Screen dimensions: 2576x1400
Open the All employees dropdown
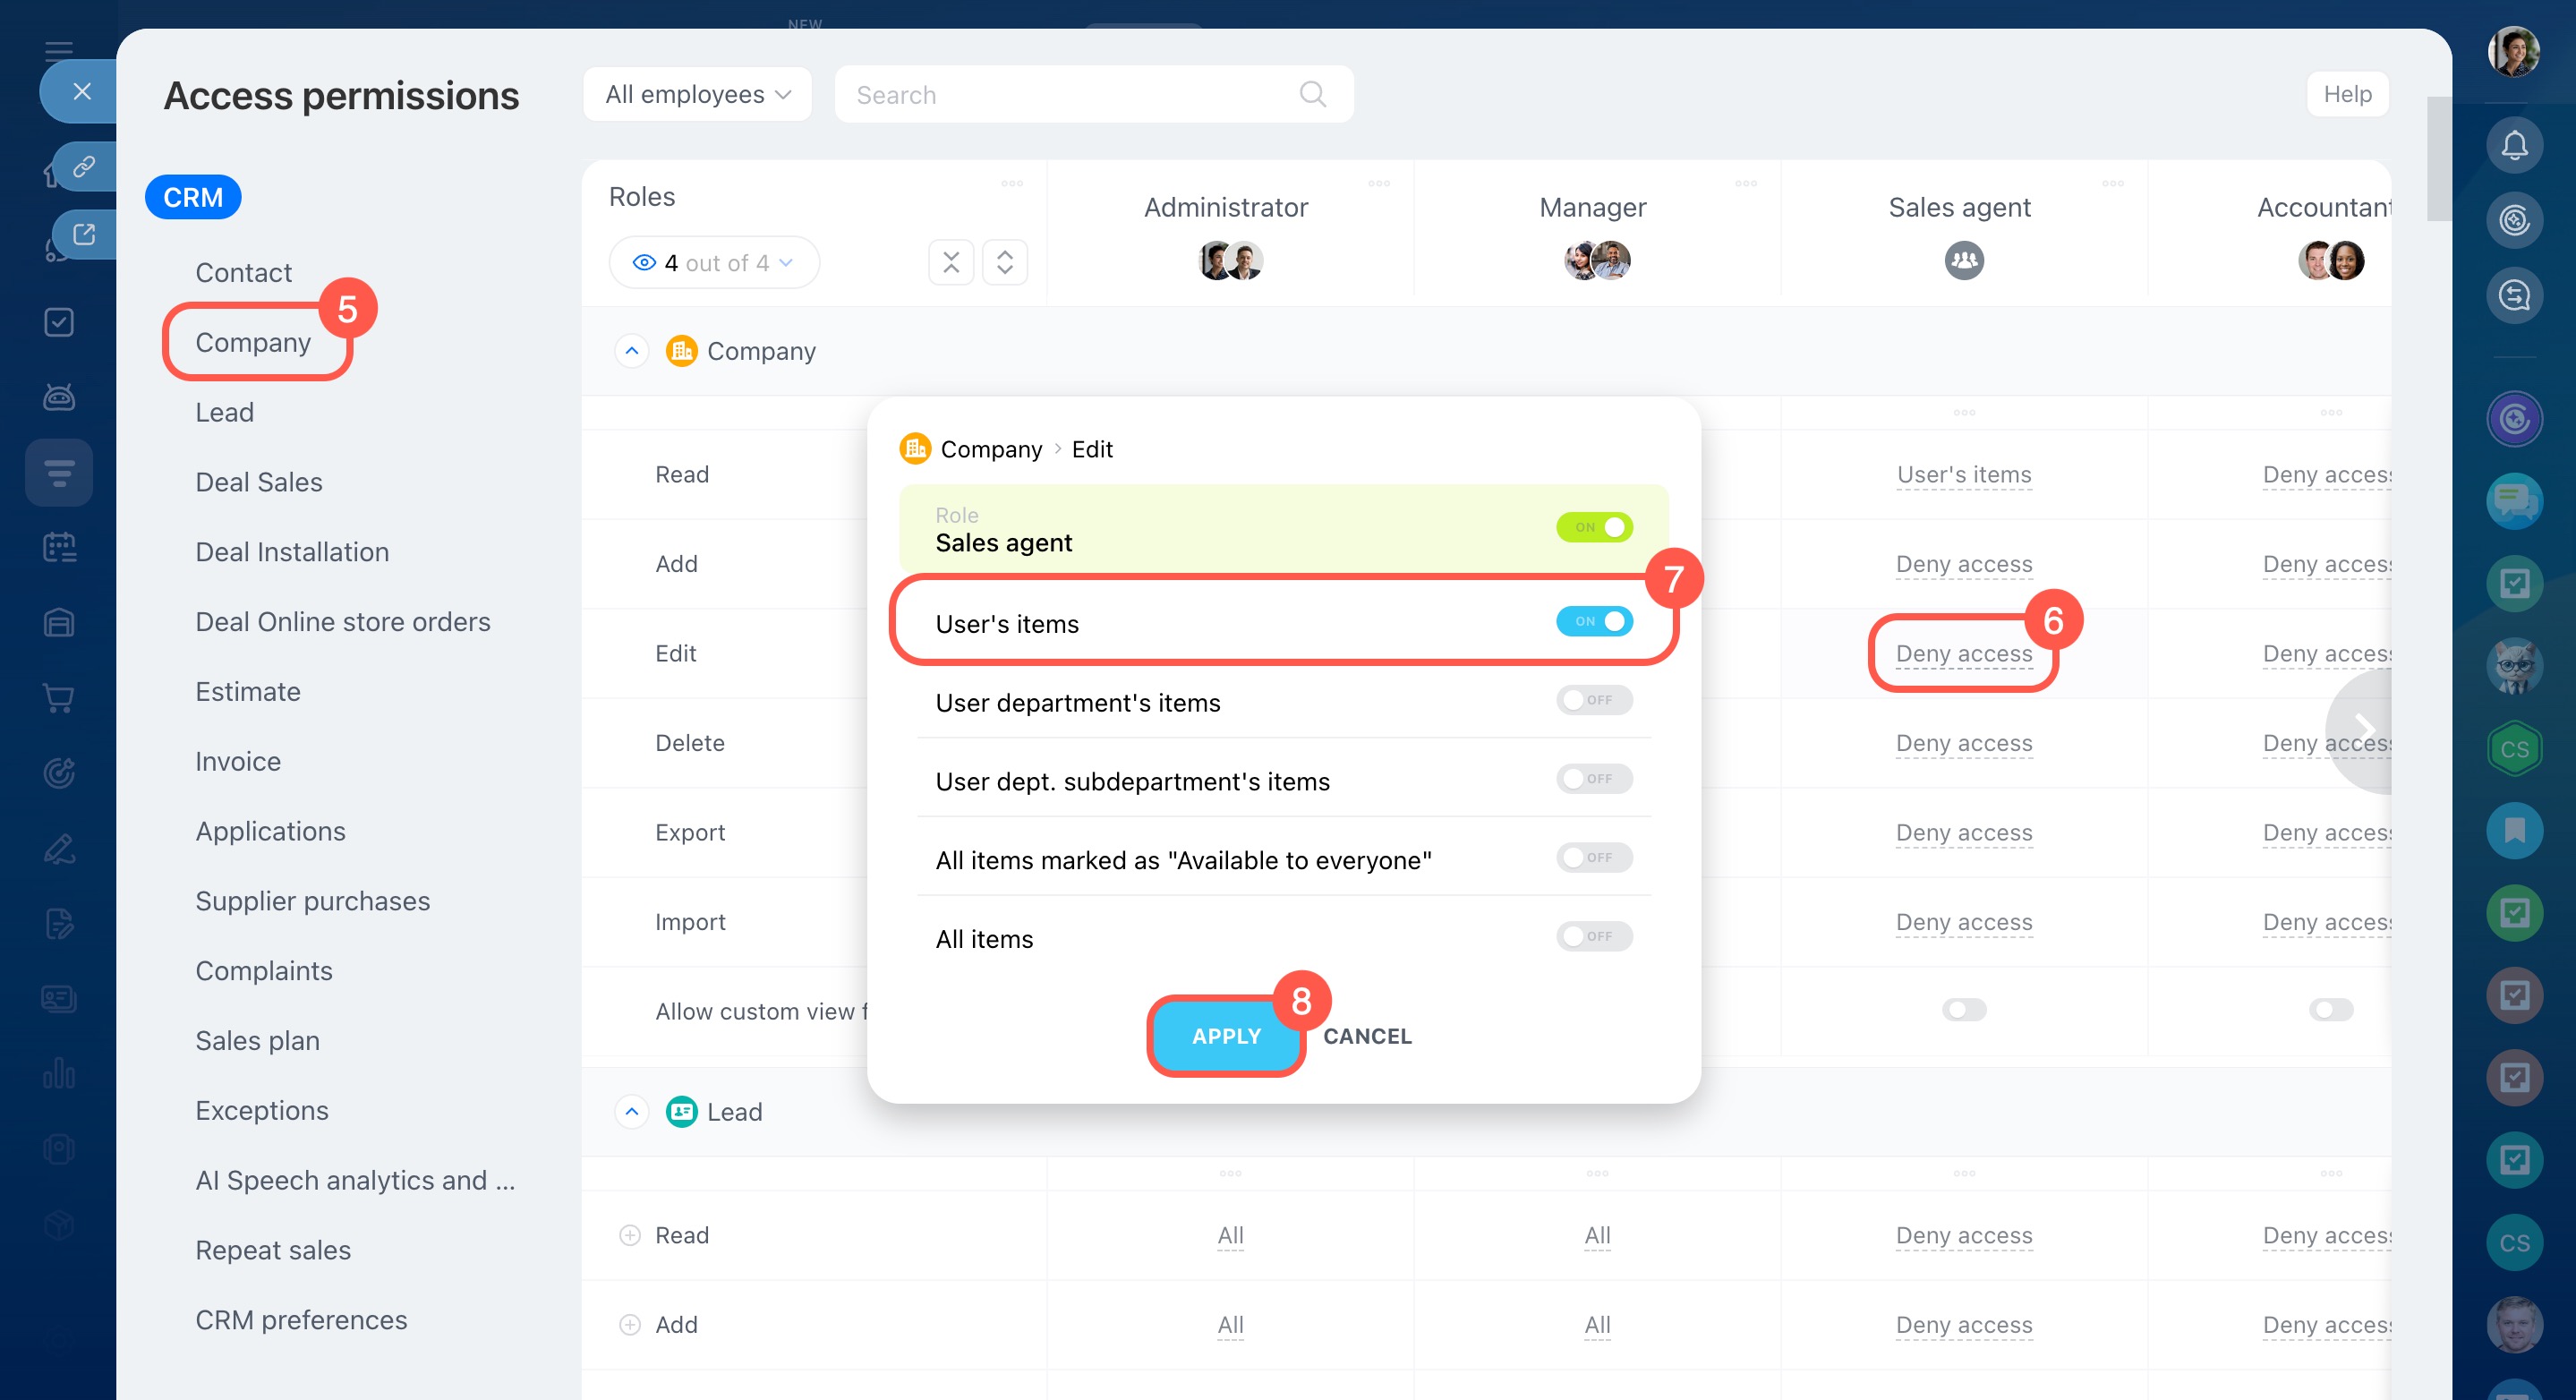click(x=697, y=94)
